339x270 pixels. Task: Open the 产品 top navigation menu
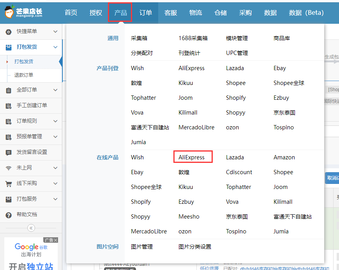click(x=120, y=12)
